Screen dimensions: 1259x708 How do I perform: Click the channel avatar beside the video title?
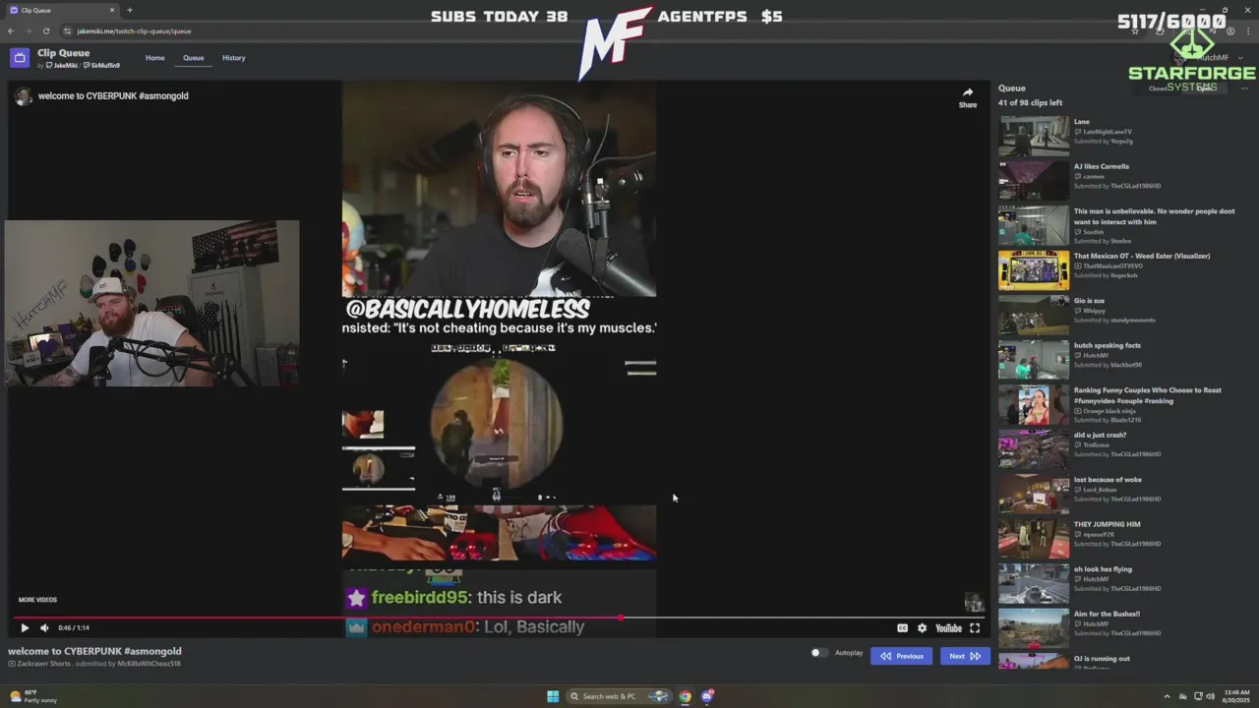[x=23, y=96]
